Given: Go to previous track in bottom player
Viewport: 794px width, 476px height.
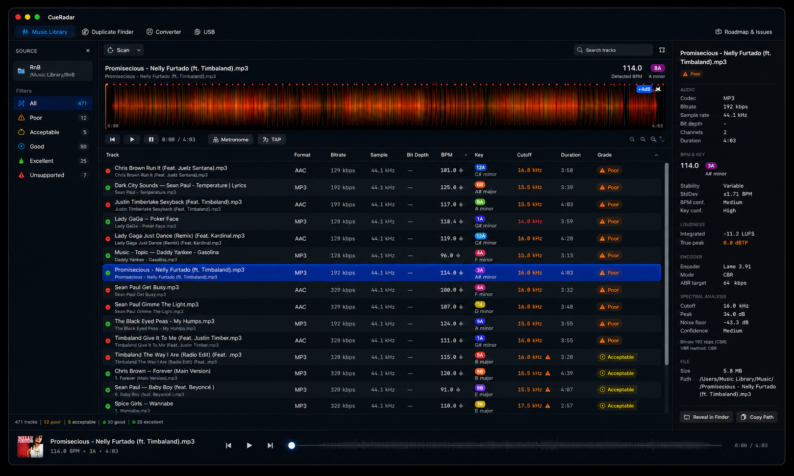Looking at the screenshot, I should (x=228, y=446).
